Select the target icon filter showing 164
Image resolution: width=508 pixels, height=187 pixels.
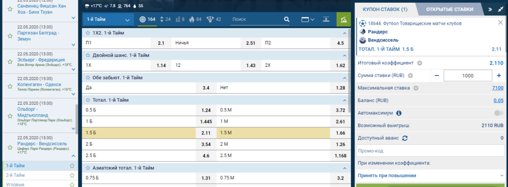(147, 19)
